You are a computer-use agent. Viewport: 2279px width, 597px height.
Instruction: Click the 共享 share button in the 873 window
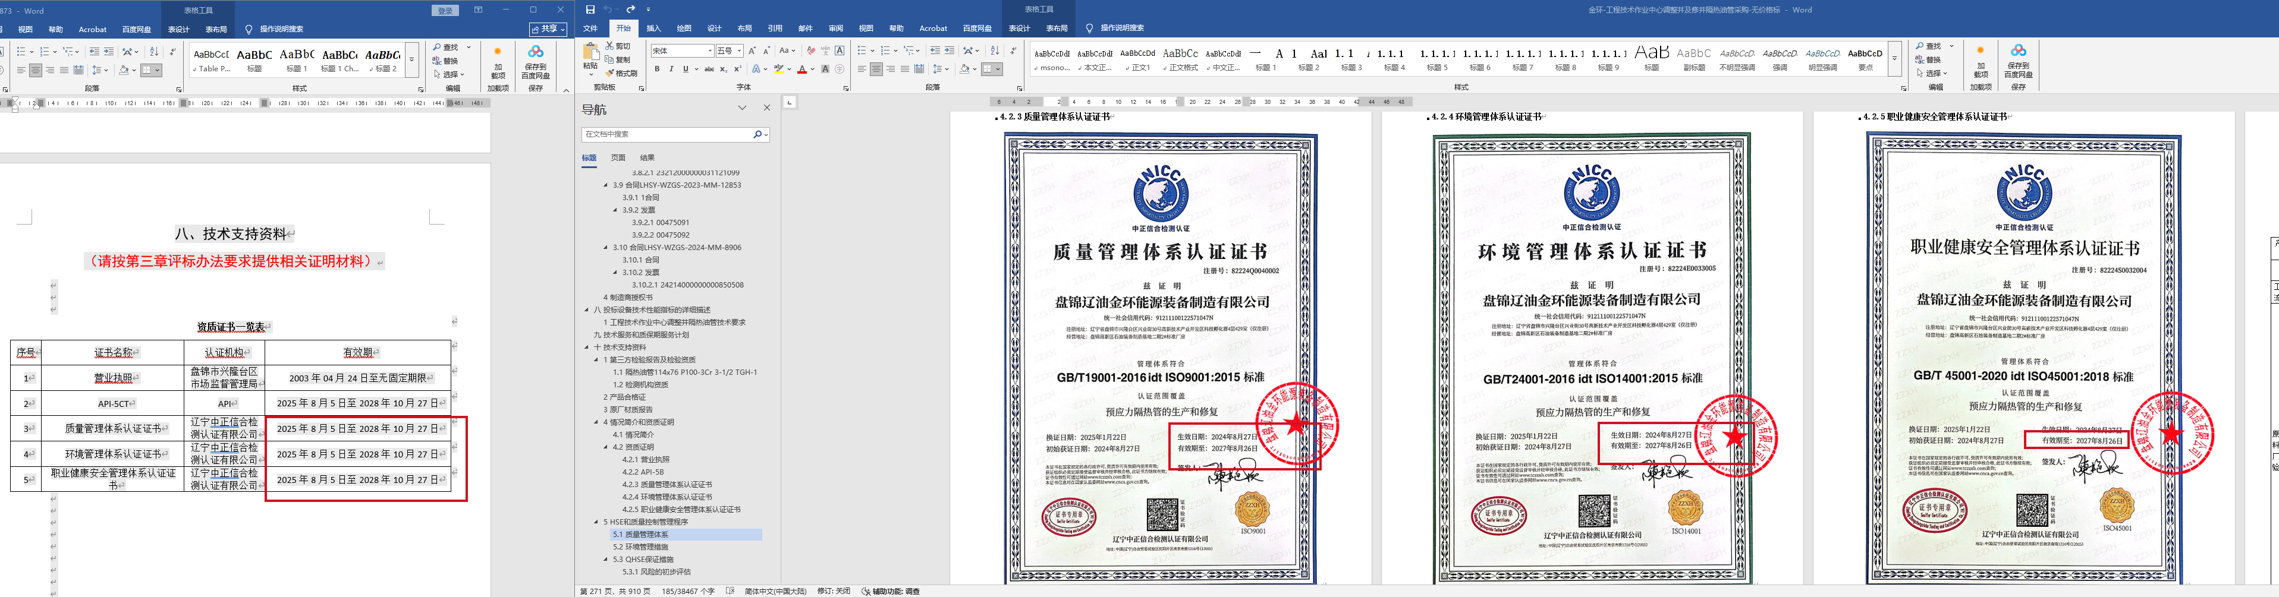[549, 29]
